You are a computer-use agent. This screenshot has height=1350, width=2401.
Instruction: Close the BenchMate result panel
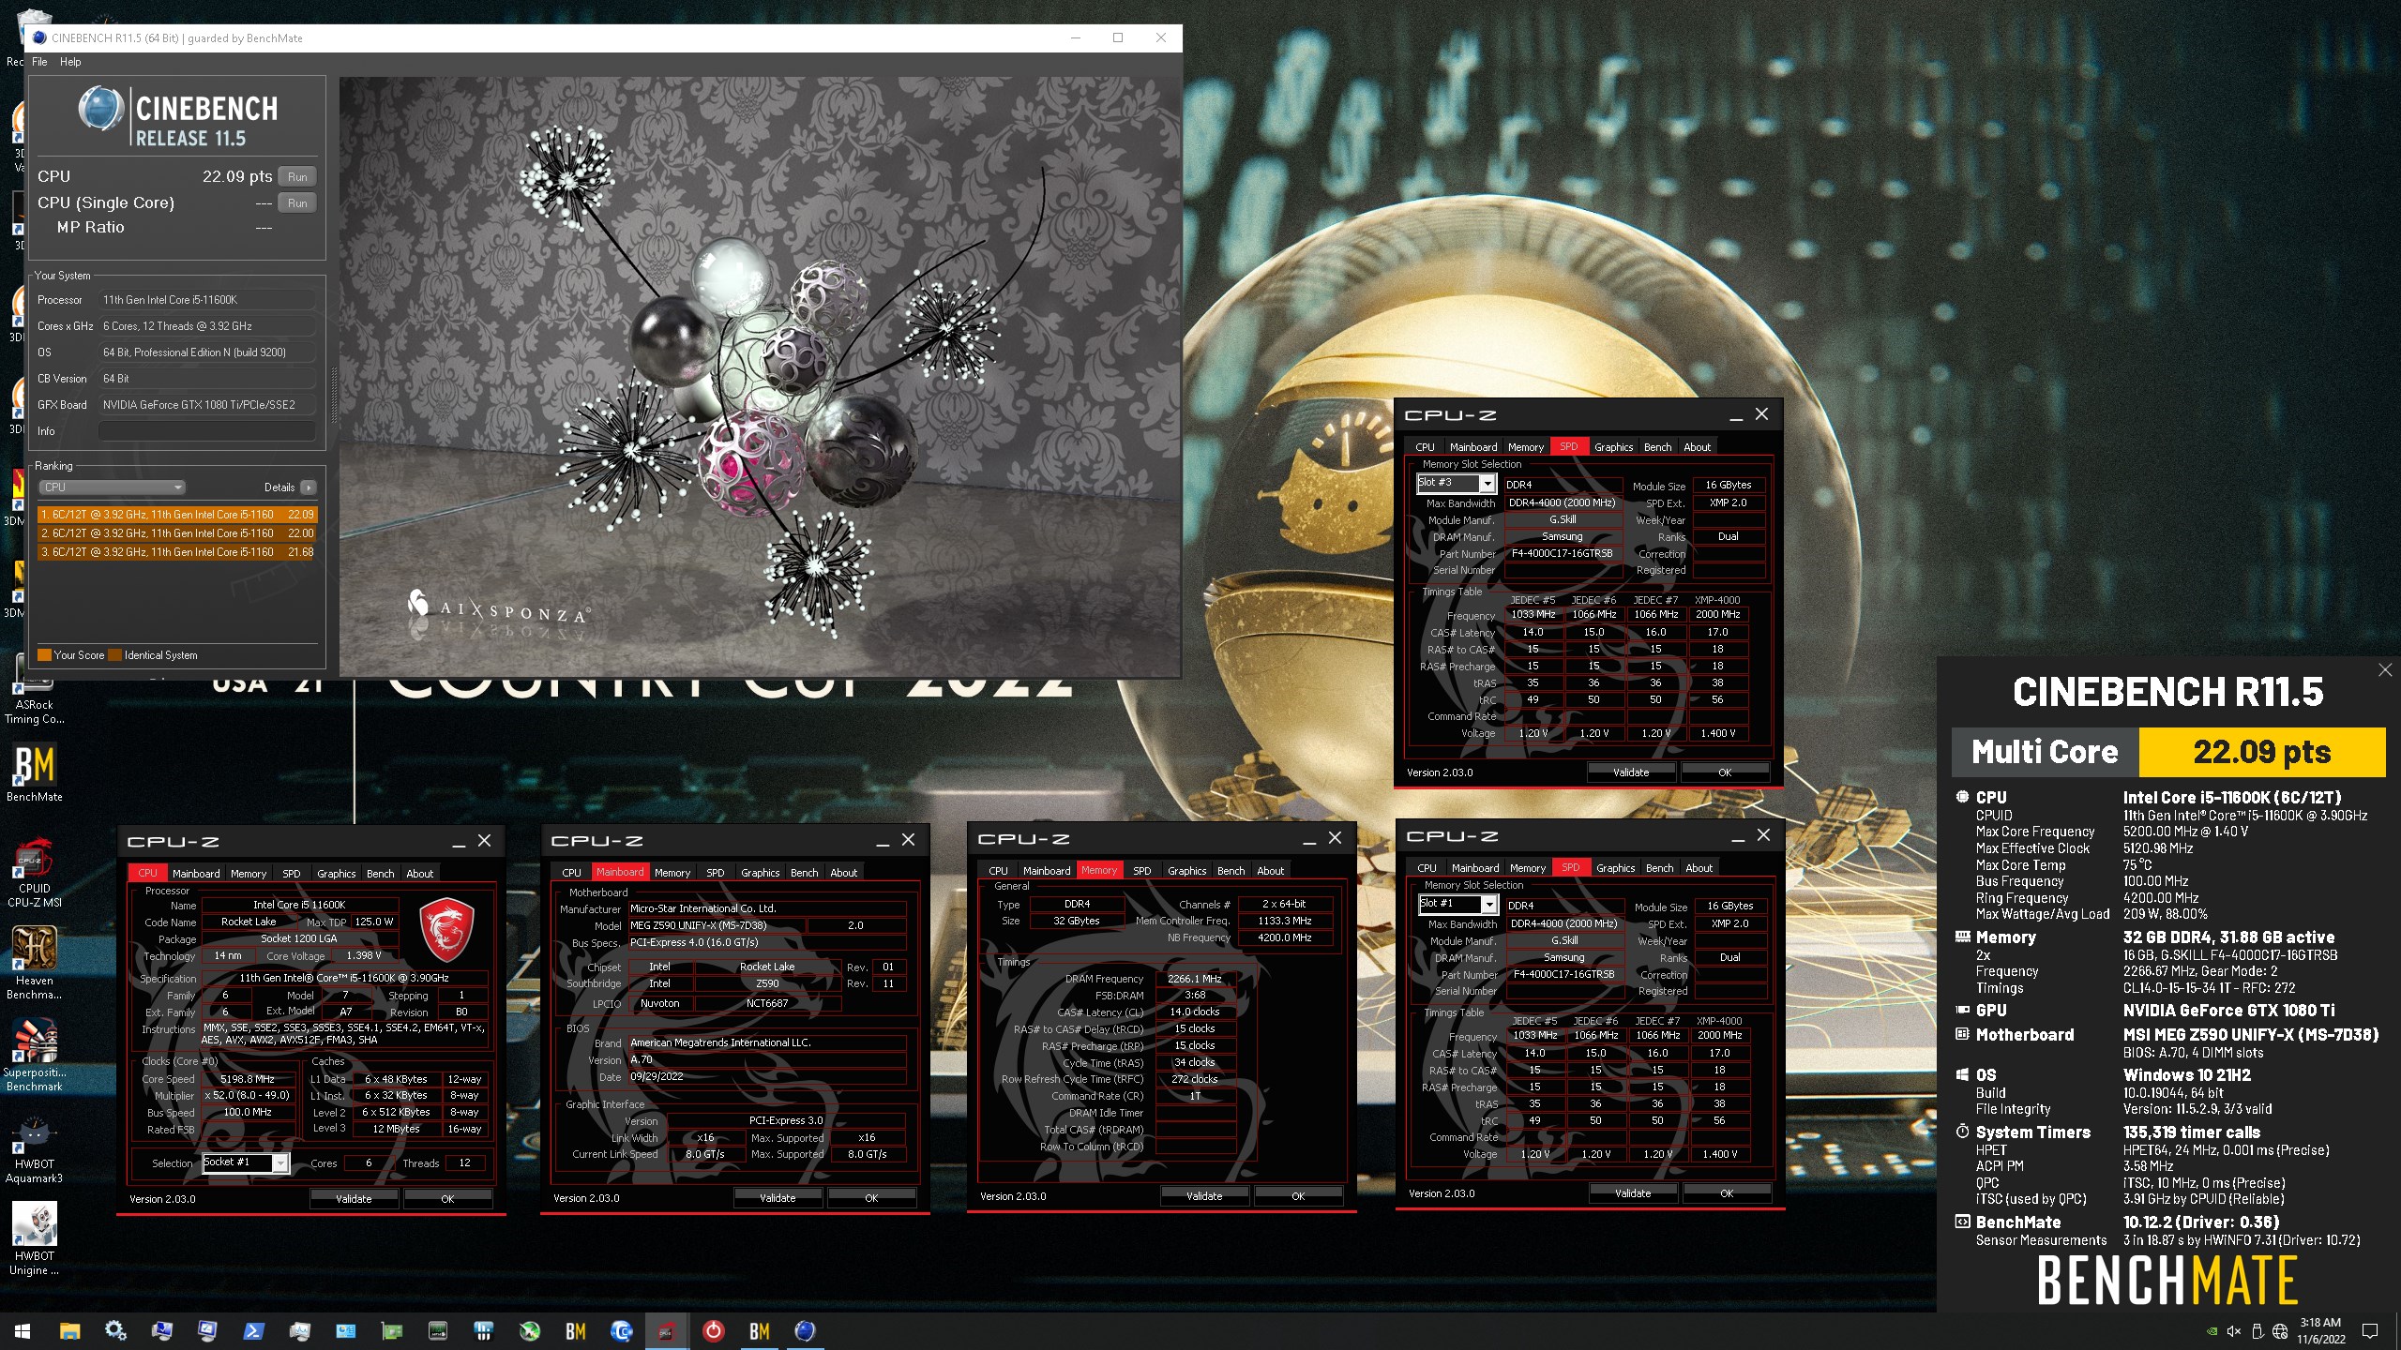pyautogui.click(x=2385, y=669)
